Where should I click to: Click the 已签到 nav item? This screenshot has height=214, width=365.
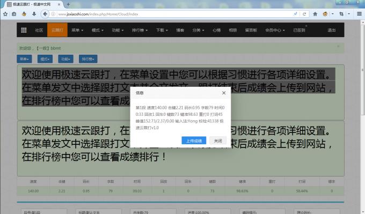point(299,30)
